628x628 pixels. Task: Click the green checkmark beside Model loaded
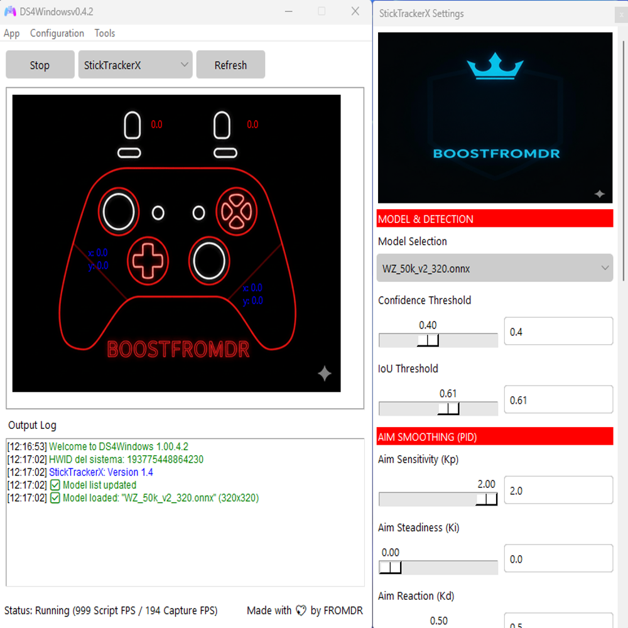55,498
